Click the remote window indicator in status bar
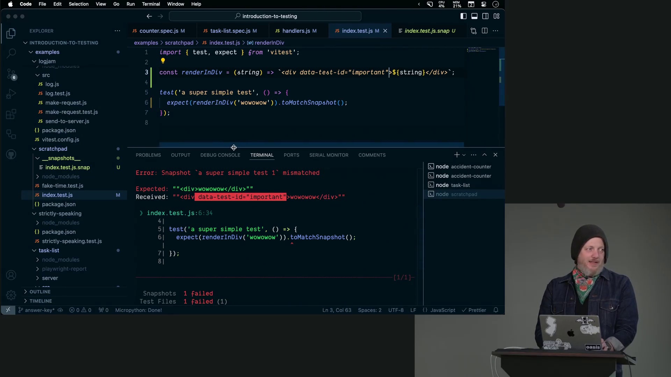The image size is (671, 377). coord(8,310)
